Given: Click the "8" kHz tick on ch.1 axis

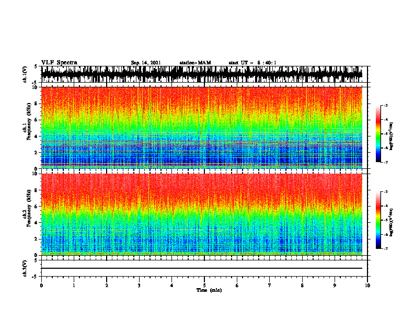Looking at the screenshot, I should pos(37,104).
